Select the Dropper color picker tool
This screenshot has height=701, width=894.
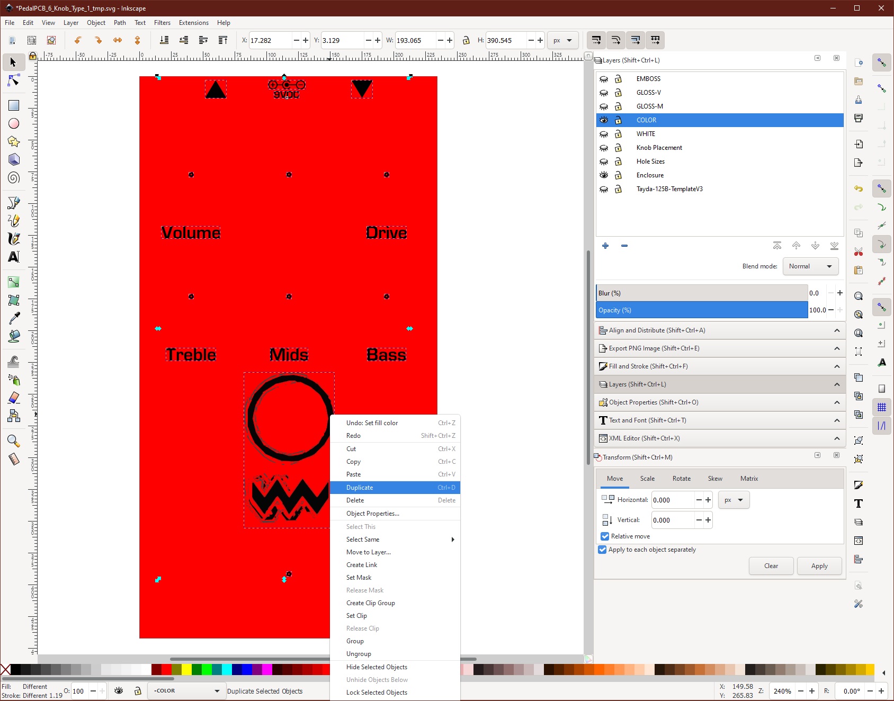13,318
